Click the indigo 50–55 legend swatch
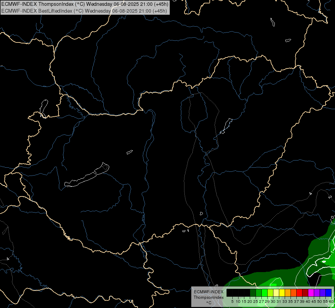This screenshot has height=308, width=335. point(323,293)
